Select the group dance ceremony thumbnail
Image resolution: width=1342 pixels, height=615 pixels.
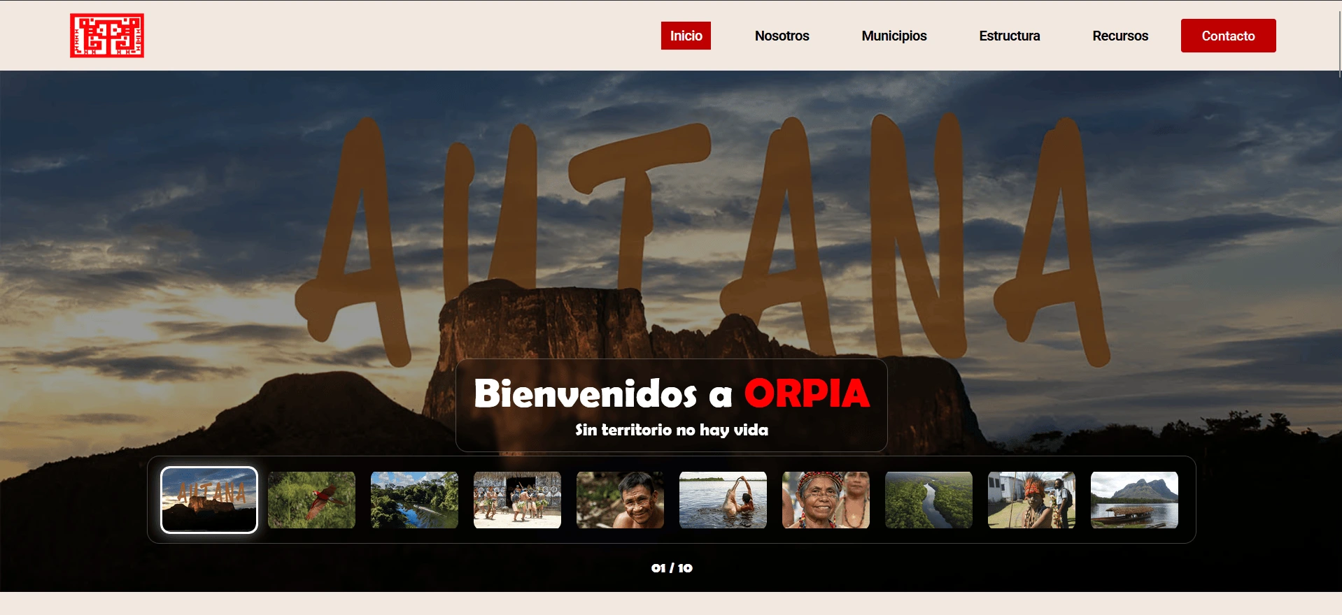click(x=517, y=500)
